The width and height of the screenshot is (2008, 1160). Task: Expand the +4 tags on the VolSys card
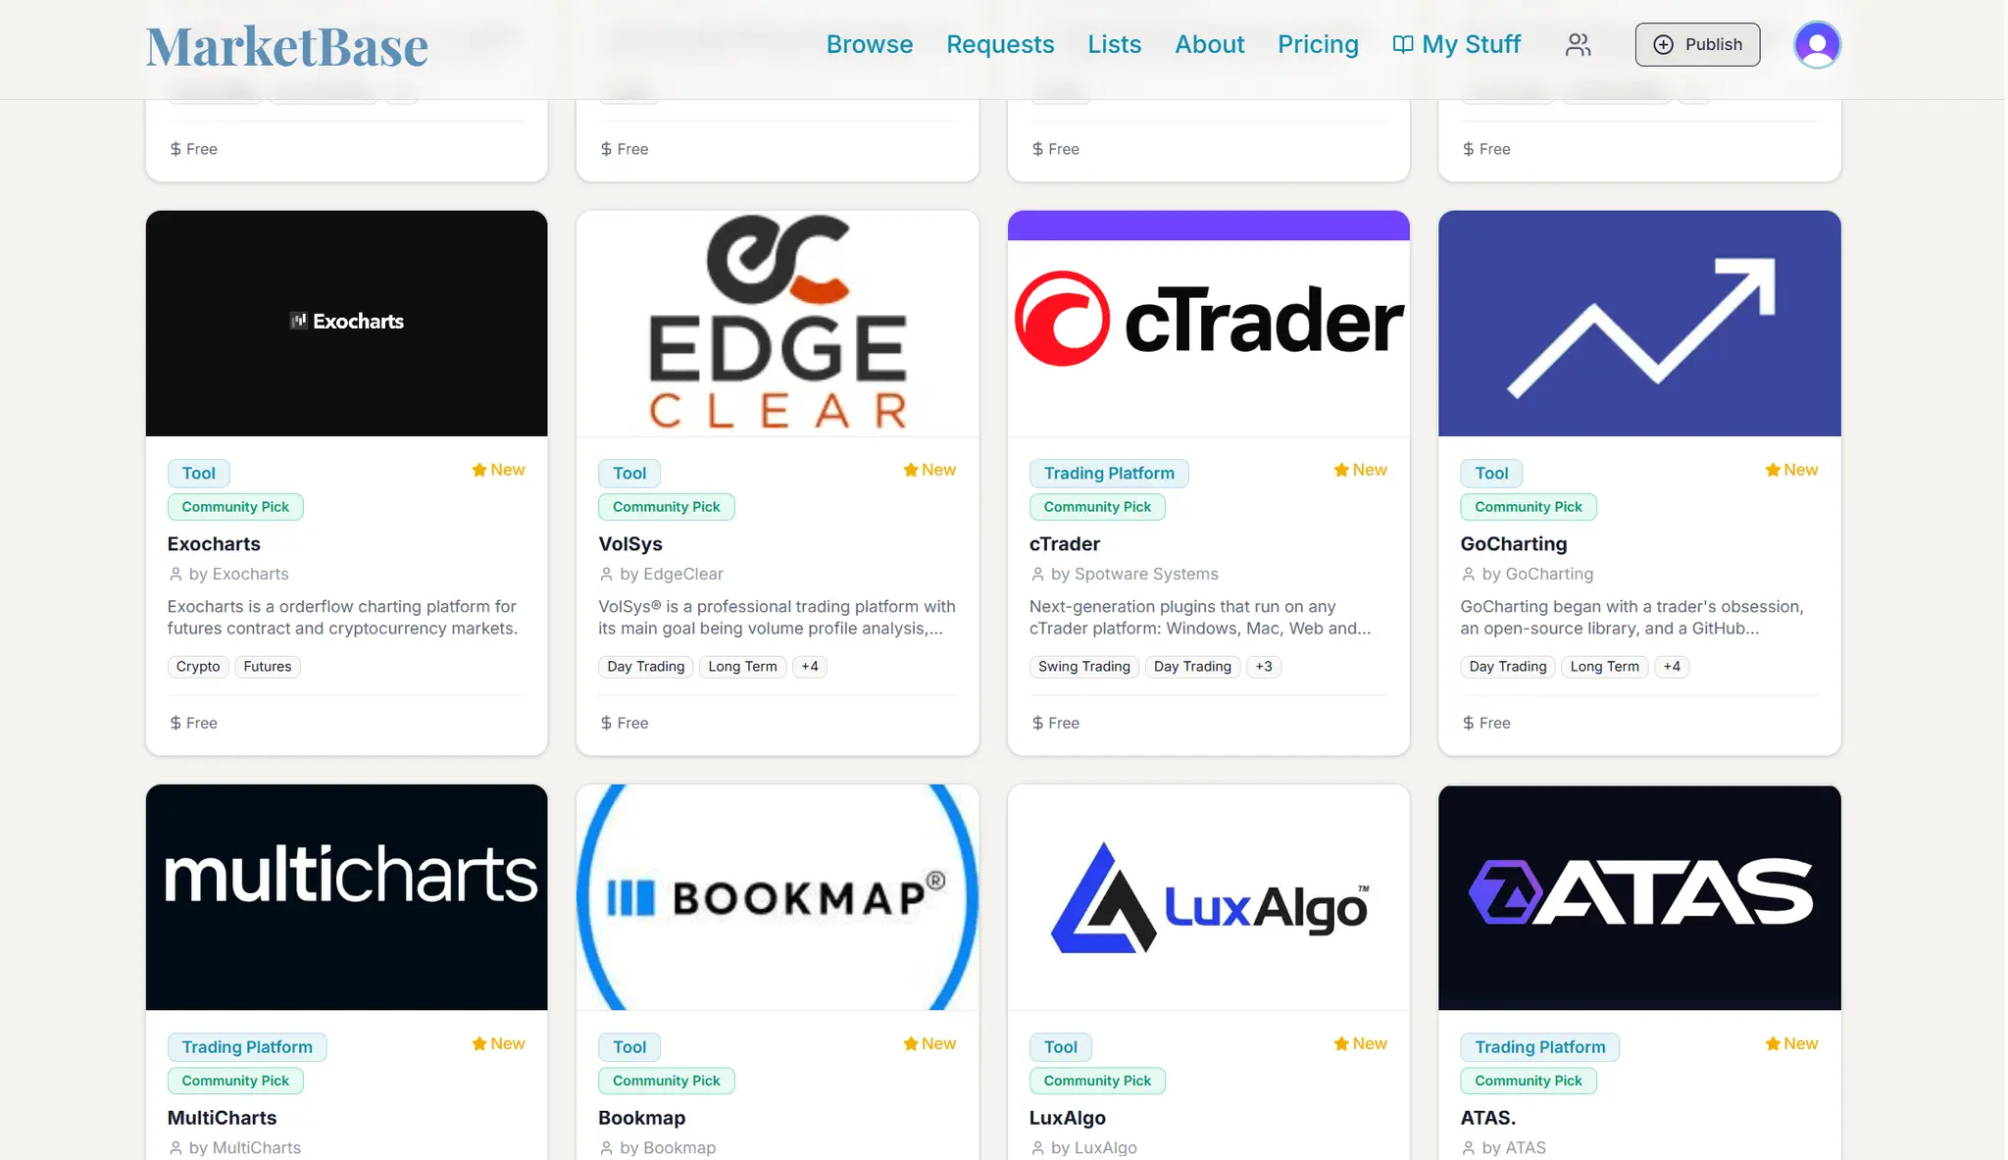coord(810,666)
